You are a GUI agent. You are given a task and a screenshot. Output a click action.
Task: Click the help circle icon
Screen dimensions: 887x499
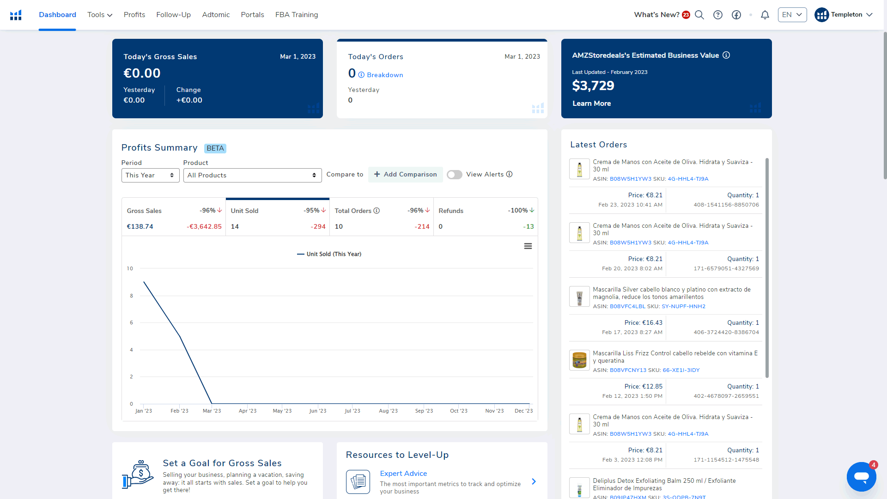click(717, 15)
